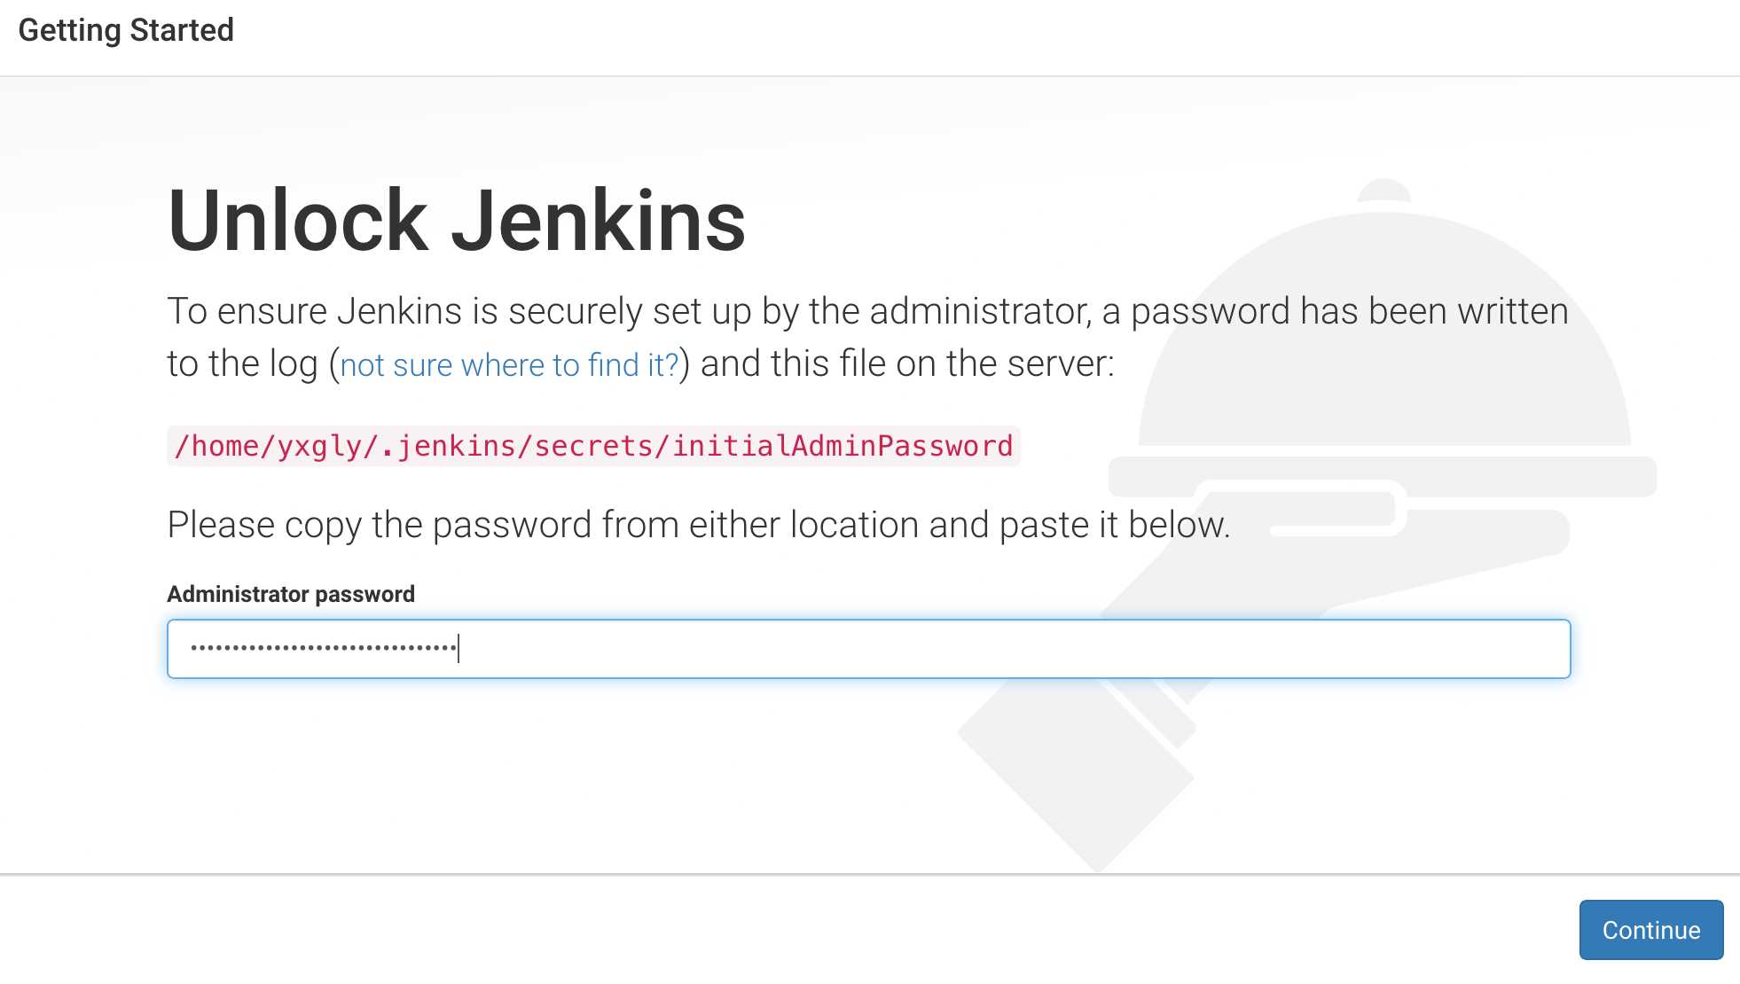Screen dimensions: 1740x984
Task: Click the 'Administrator password' field label
Action: tap(291, 594)
